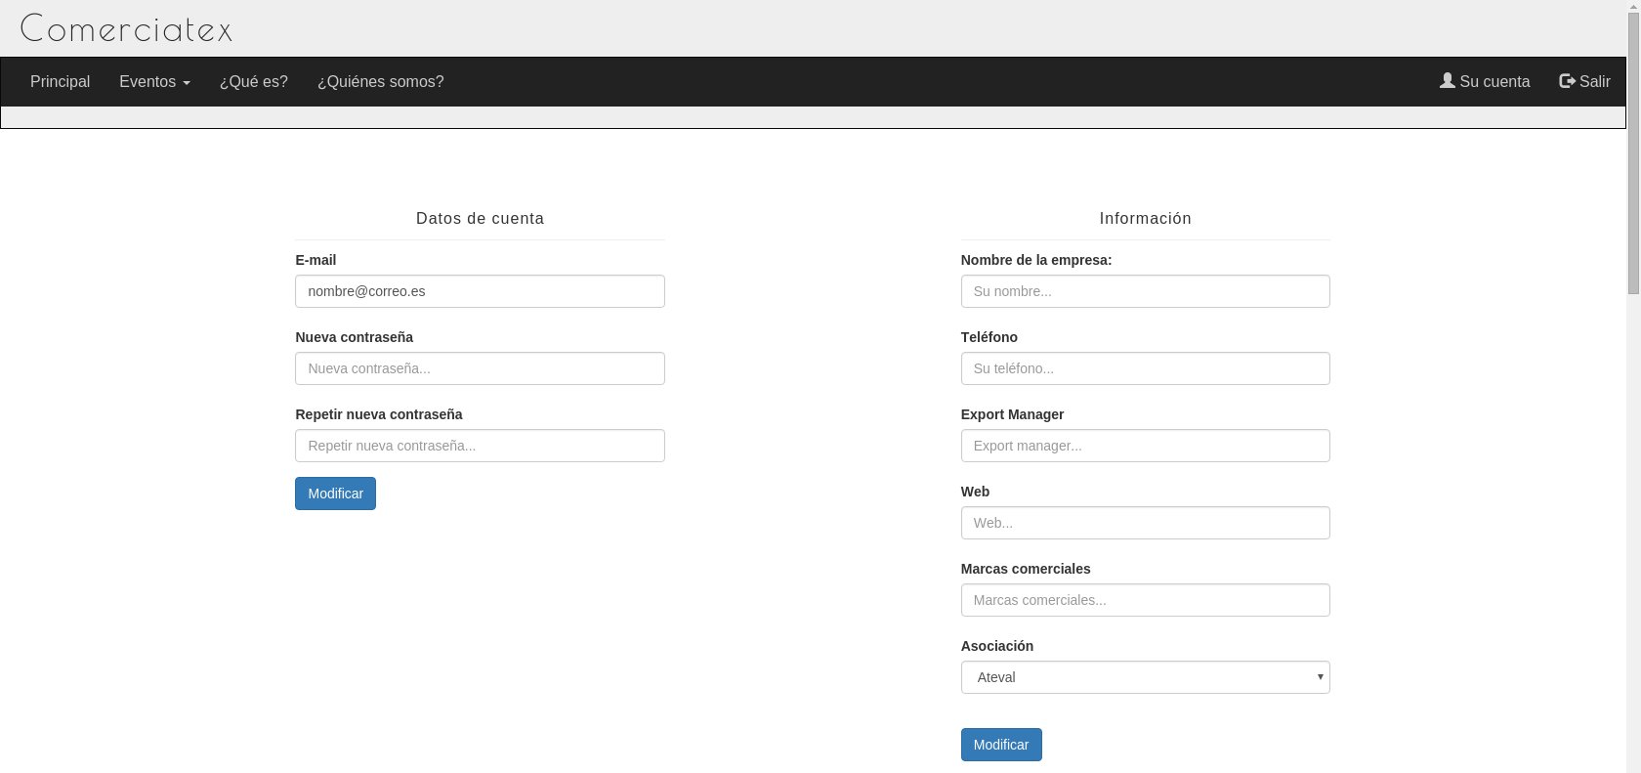Click the Web input field
Screen dimensions: 1641x773
coord(1145,523)
